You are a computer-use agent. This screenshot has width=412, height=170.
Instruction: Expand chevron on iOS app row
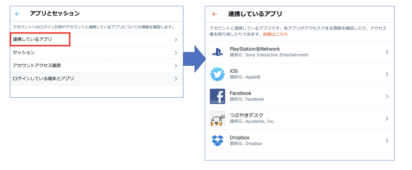click(387, 74)
